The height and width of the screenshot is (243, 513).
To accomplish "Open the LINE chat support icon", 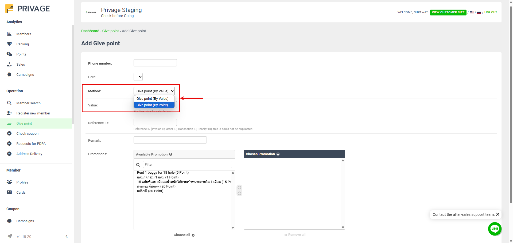I will (495, 229).
